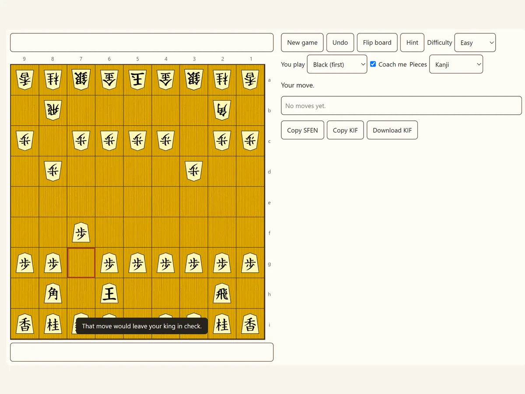Open the You play side dropdown
Viewport: 525px width, 394px height.
(x=337, y=64)
